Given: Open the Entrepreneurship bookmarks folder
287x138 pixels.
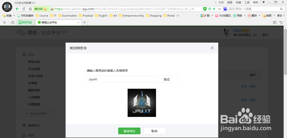Looking at the screenshot, I should 131,16.
